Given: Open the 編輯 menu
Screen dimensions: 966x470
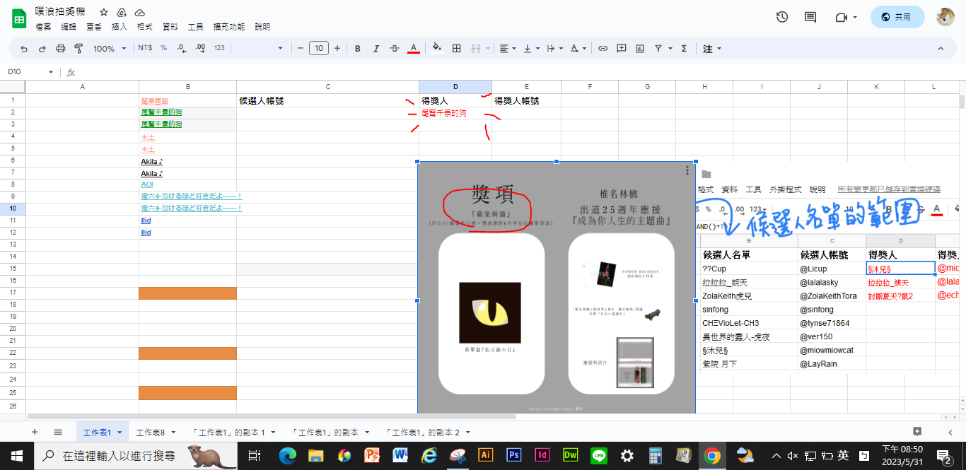Looking at the screenshot, I should pyautogui.click(x=69, y=27).
